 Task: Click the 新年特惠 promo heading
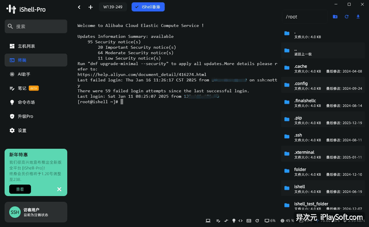pos(18,154)
